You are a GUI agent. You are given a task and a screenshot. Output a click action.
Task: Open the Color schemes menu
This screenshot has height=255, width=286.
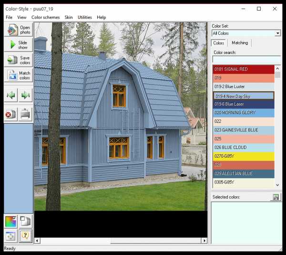coord(46,17)
